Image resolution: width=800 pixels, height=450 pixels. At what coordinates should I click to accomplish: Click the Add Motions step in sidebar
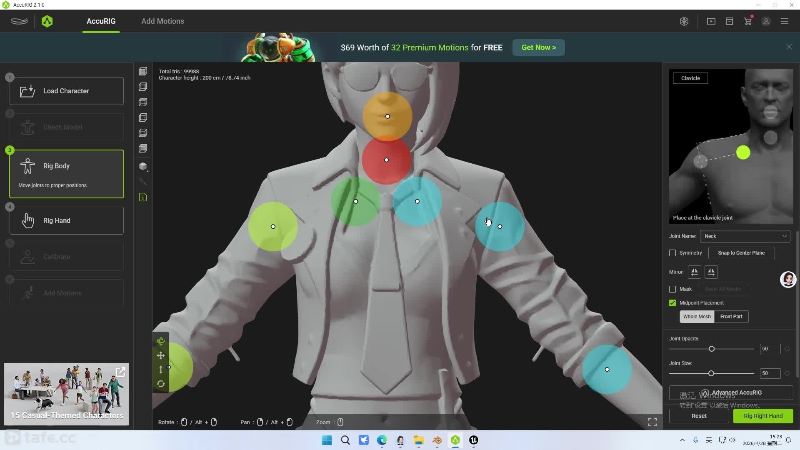(67, 293)
